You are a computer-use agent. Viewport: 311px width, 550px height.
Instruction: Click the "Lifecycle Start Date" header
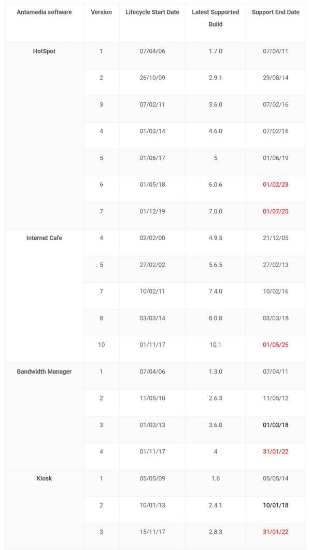[152, 12]
